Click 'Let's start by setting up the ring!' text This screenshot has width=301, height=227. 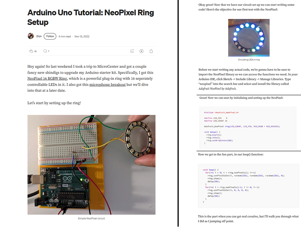(54, 103)
